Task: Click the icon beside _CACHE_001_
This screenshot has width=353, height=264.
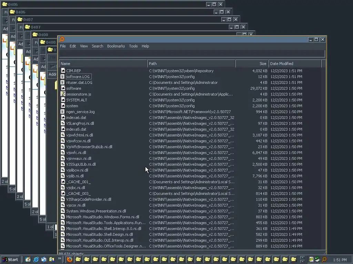Action: pyautogui.click(x=63, y=182)
